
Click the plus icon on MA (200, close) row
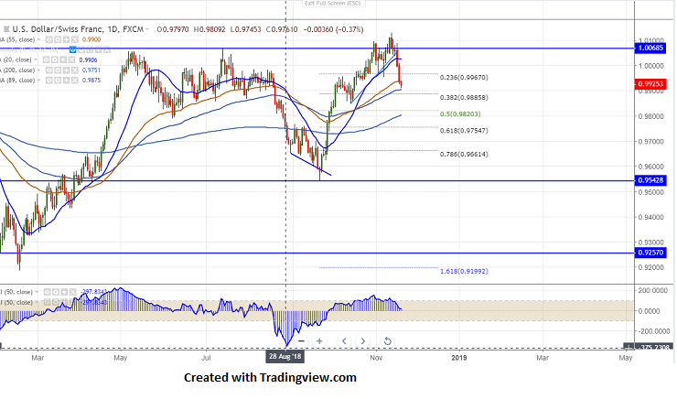(66, 70)
